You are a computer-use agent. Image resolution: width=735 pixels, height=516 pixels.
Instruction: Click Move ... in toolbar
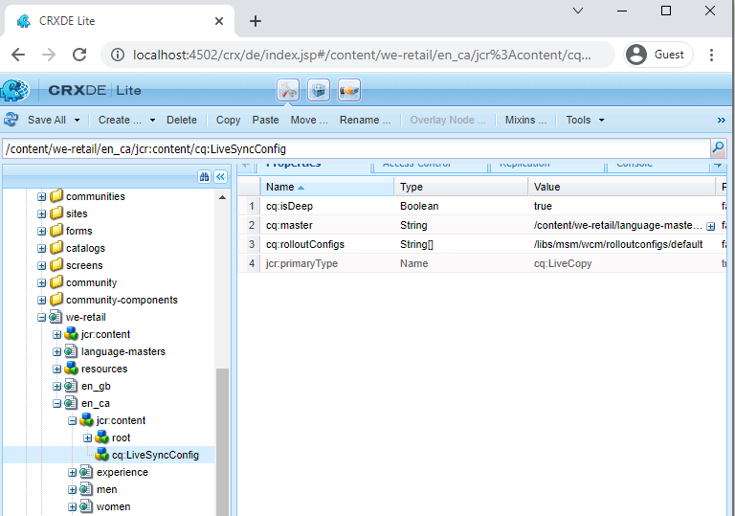click(x=309, y=120)
